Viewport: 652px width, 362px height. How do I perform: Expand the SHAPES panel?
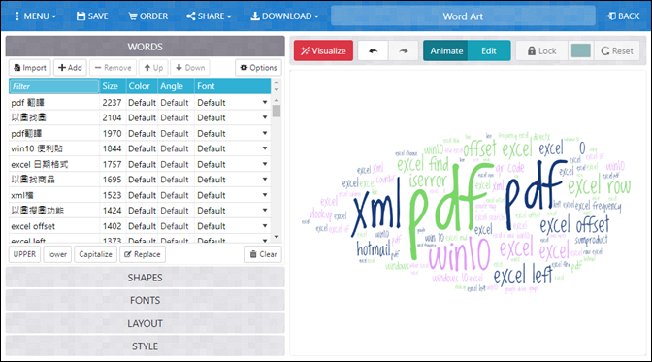(145, 278)
